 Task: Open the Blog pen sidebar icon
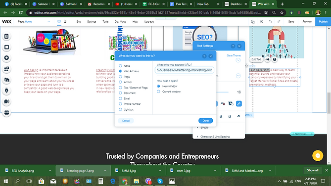(x=6, y=91)
